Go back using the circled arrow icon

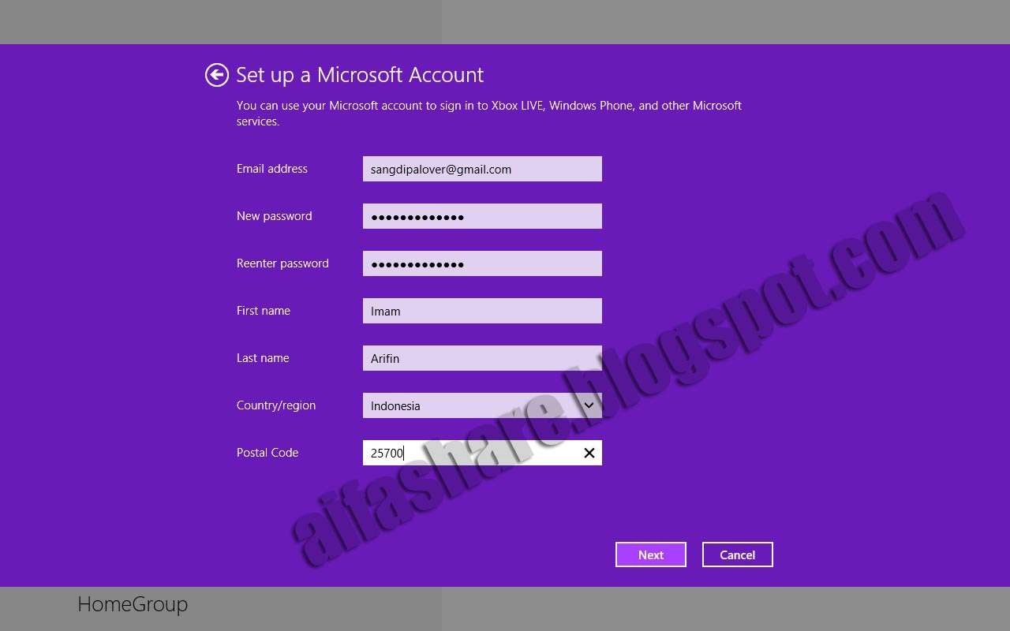click(x=217, y=75)
